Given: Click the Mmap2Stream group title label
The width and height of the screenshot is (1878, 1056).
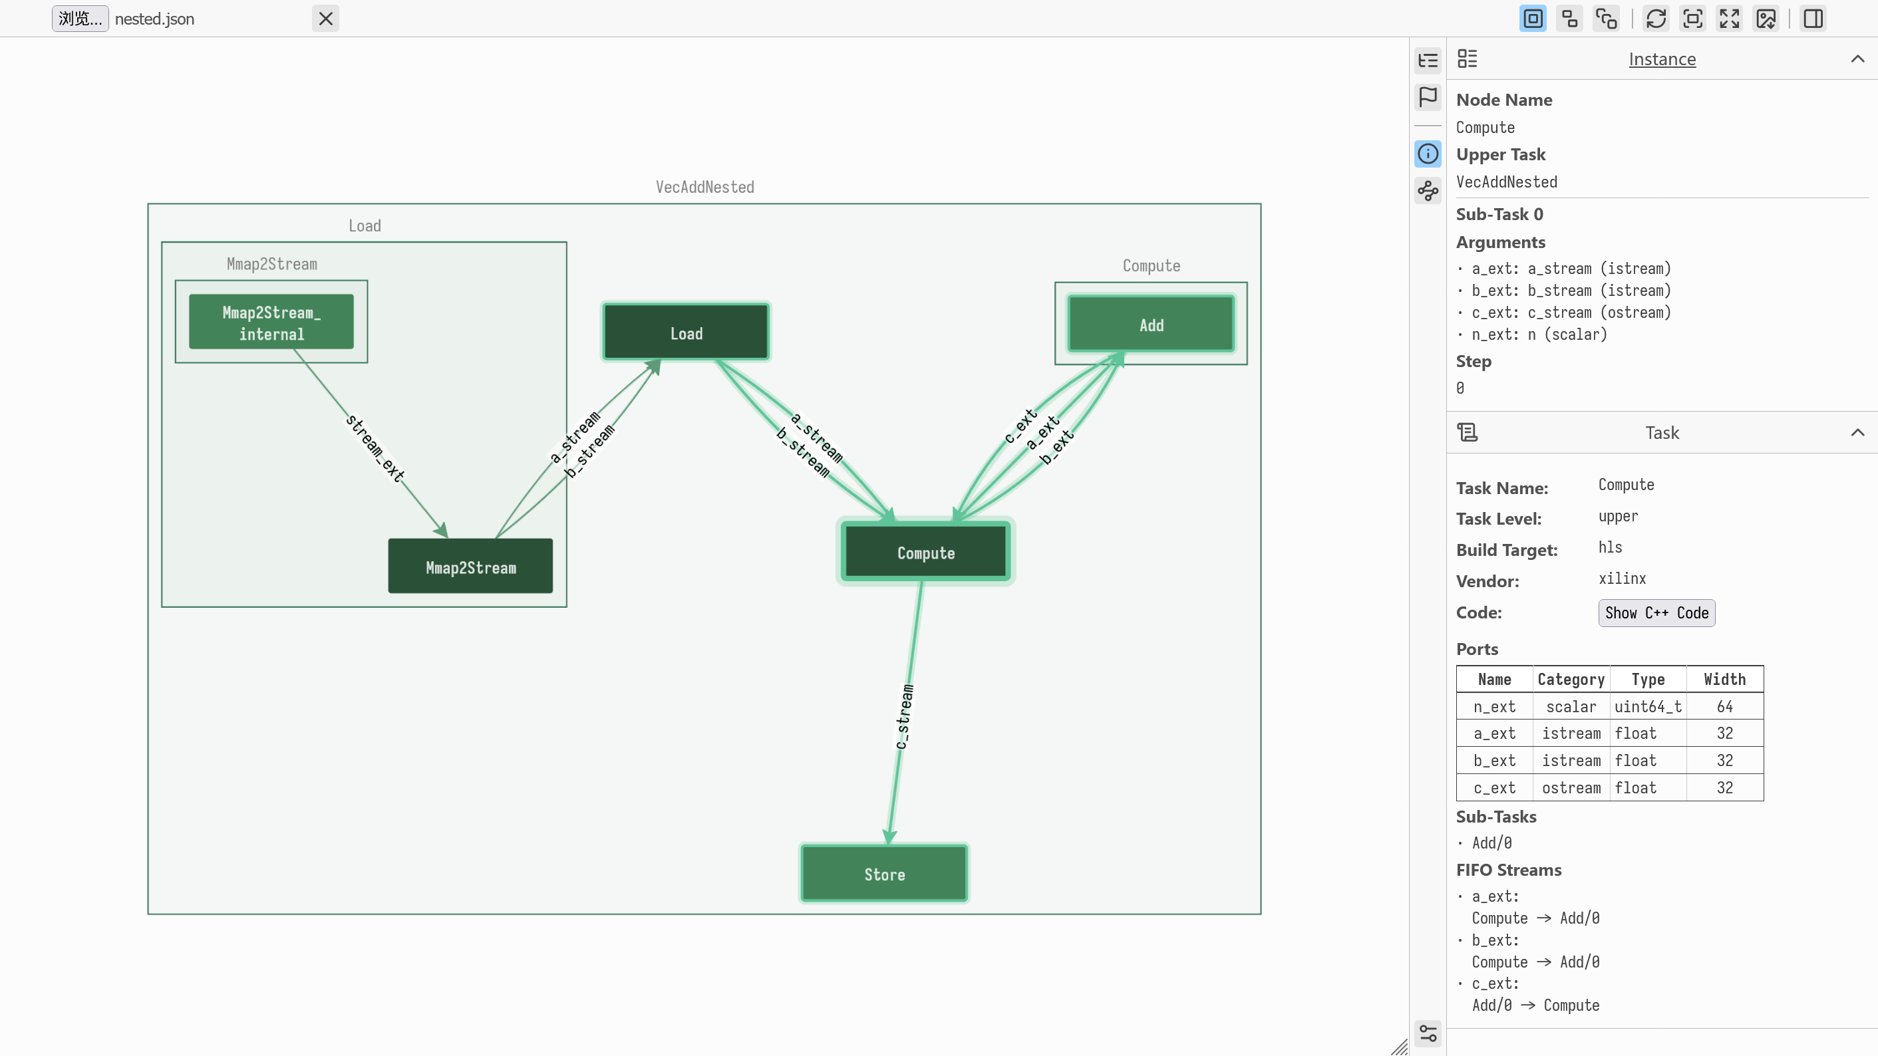Looking at the screenshot, I should pos(272,265).
